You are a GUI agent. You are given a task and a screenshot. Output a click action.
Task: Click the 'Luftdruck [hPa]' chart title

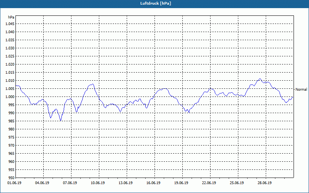156,3
